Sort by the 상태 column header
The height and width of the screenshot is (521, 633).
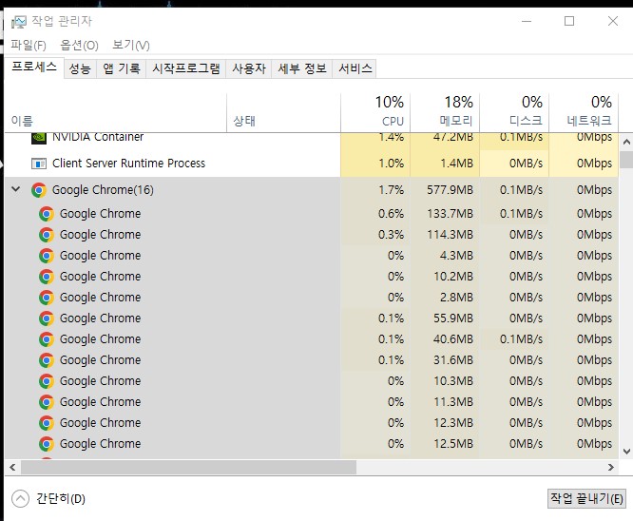click(283, 113)
